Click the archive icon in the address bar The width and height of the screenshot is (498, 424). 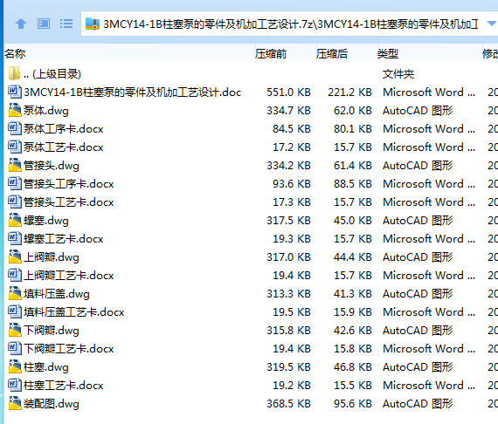click(93, 24)
